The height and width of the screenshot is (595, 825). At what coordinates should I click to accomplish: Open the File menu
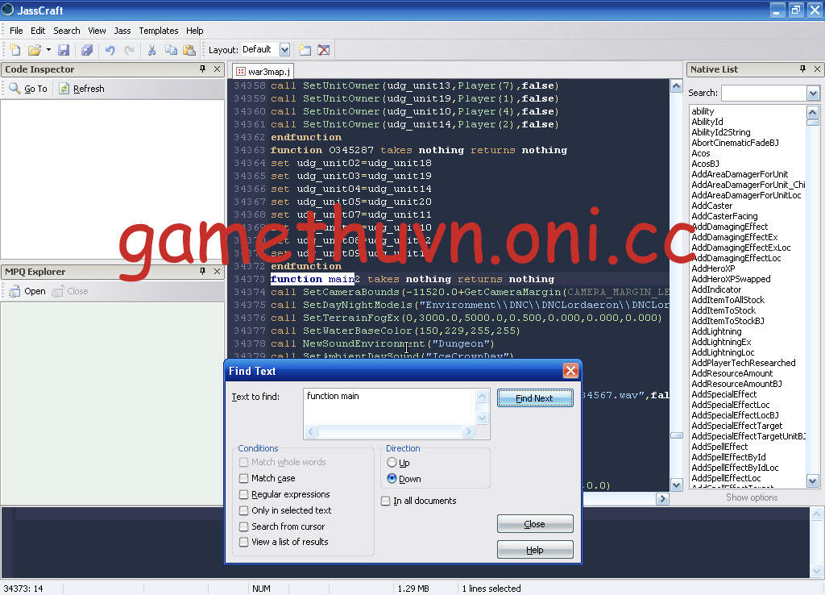coord(16,31)
